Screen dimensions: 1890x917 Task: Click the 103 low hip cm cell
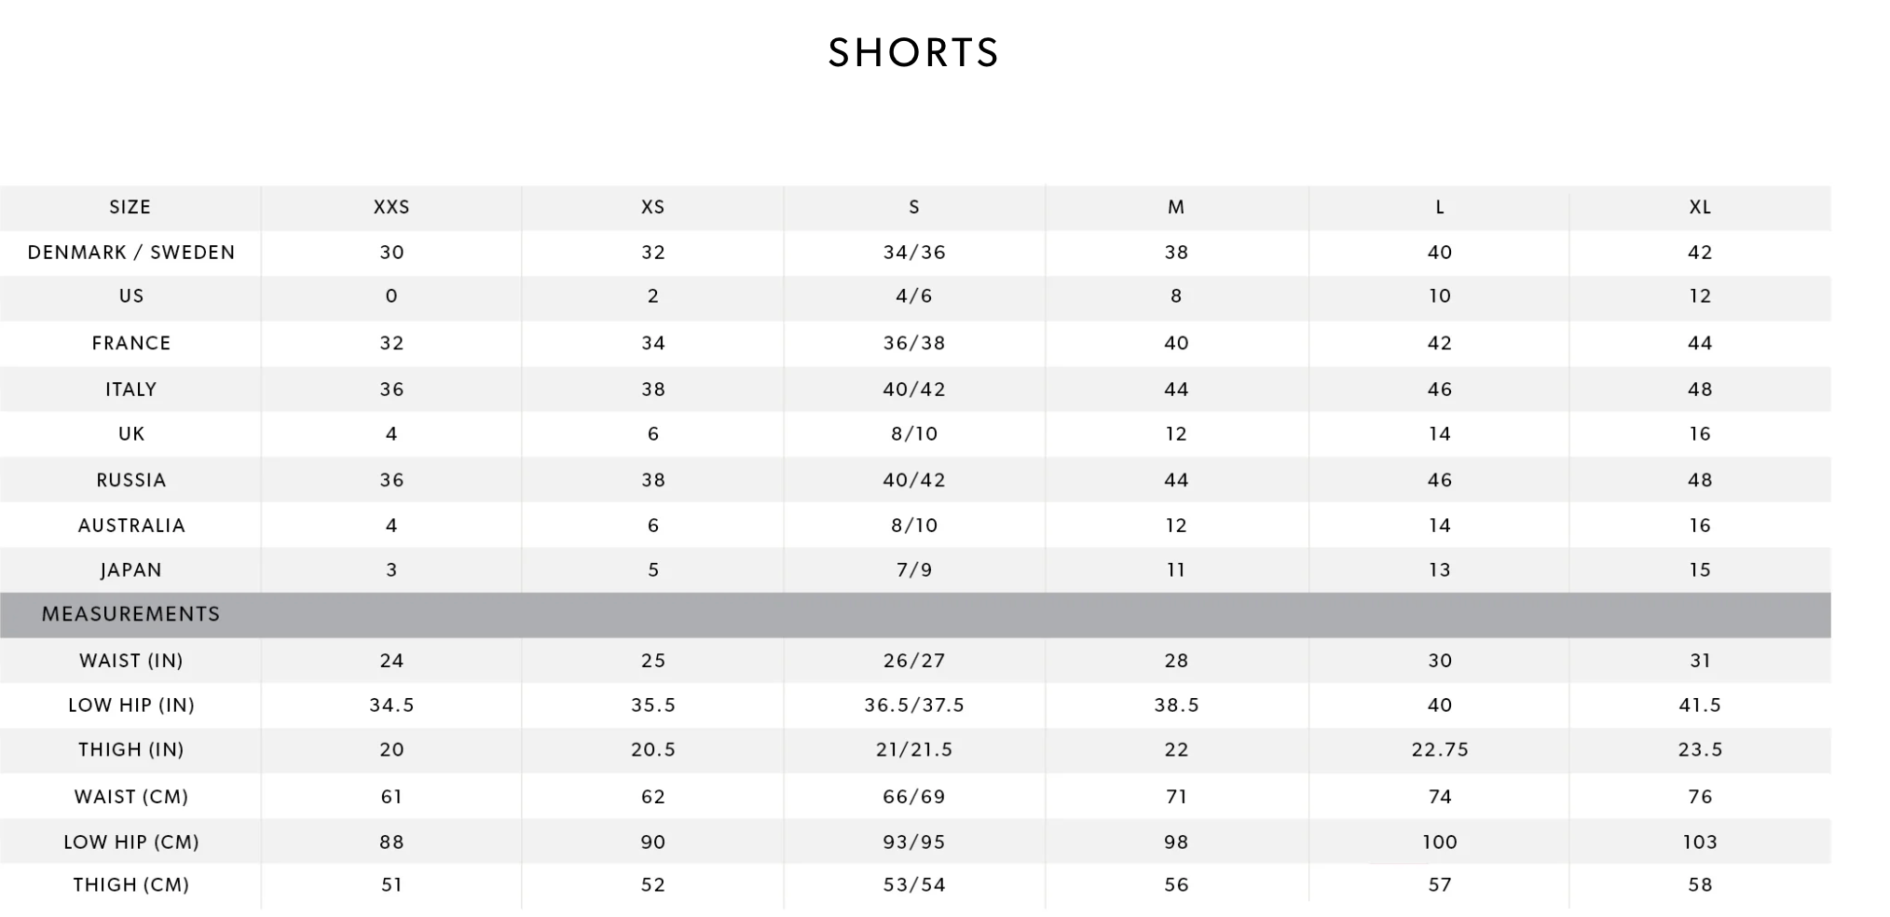[x=1700, y=842]
